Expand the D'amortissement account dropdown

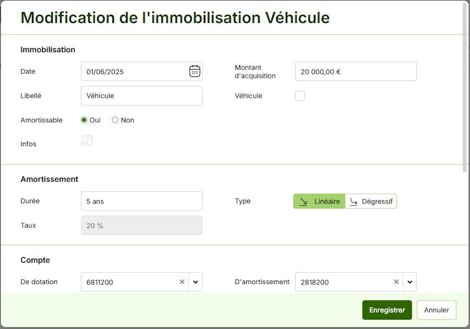click(x=410, y=282)
